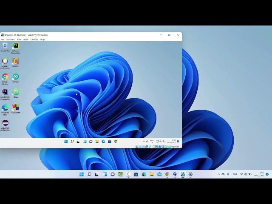
Task: Click the volume icon in host tray
Action: (246, 174)
